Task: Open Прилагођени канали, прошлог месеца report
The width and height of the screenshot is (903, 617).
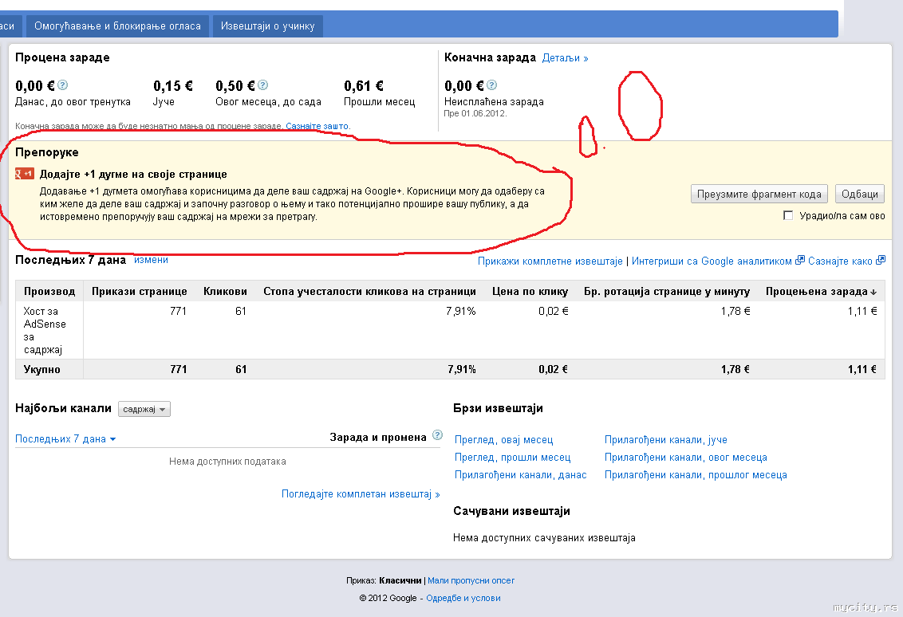Action: point(696,475)
